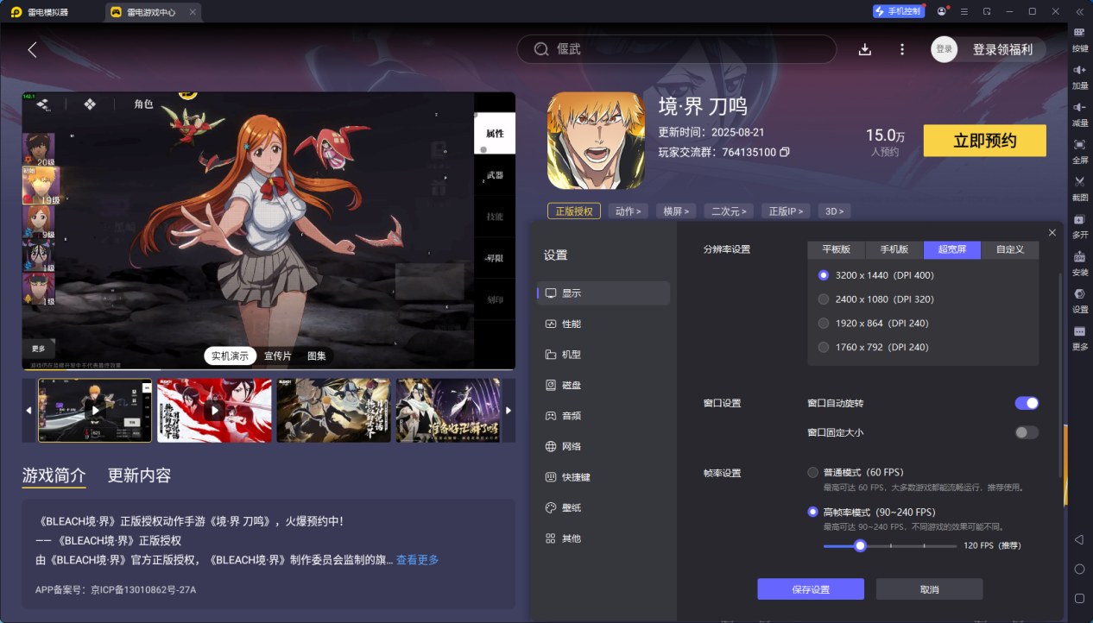Click 登录领福利 button
Screen dimensions: 1093x623
pyautogui.click(x=1002, y=49)
